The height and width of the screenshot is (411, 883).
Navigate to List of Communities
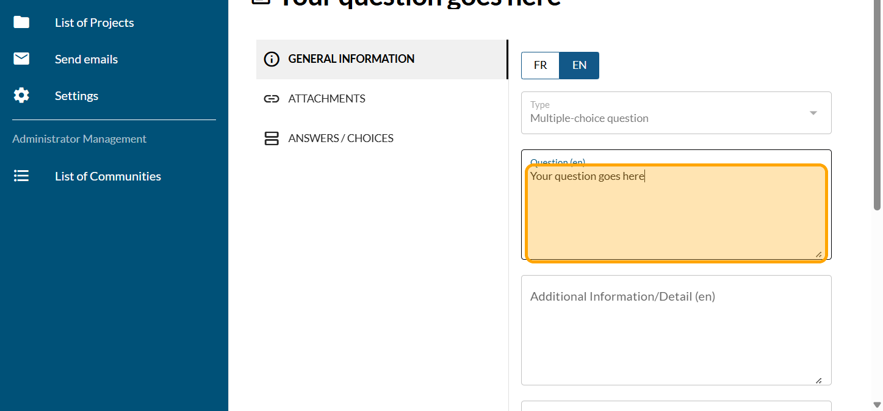pos(107,176)
